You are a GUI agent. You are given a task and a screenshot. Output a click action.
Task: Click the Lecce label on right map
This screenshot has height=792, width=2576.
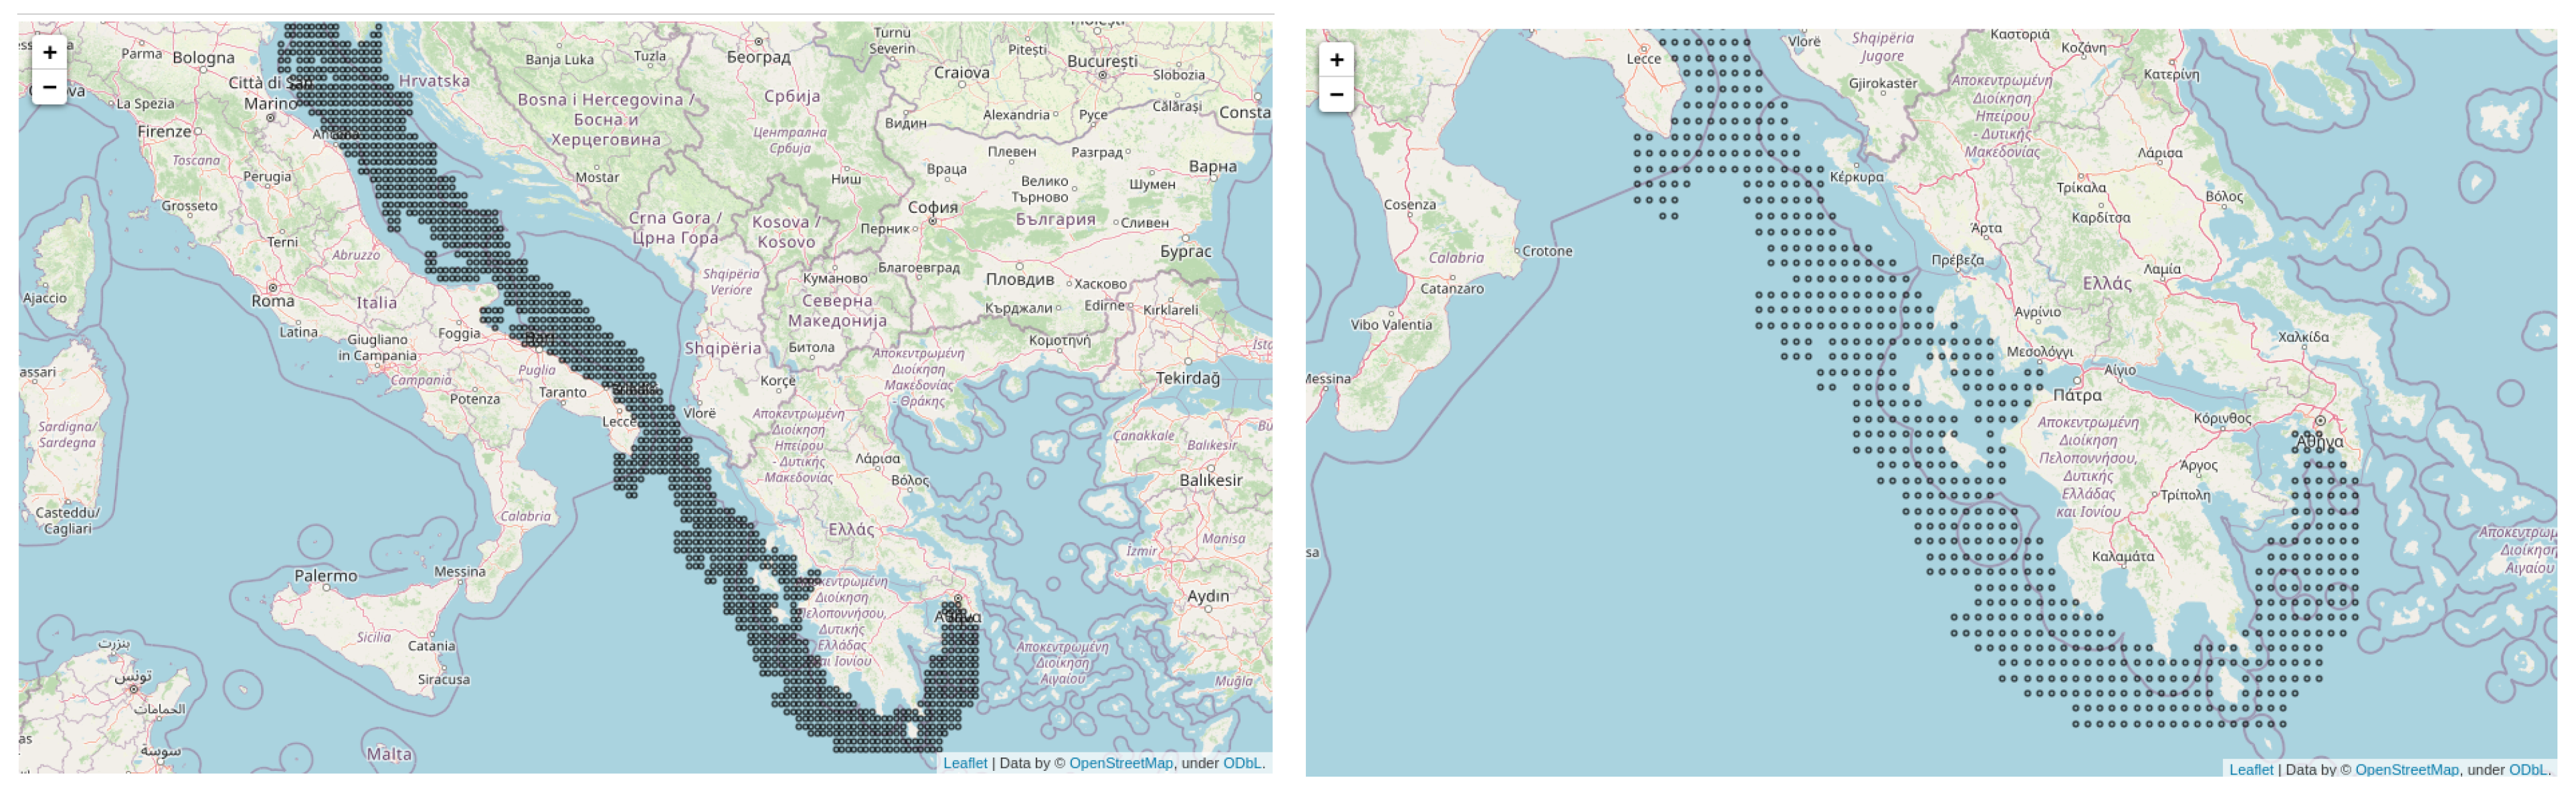point(1643,59)
